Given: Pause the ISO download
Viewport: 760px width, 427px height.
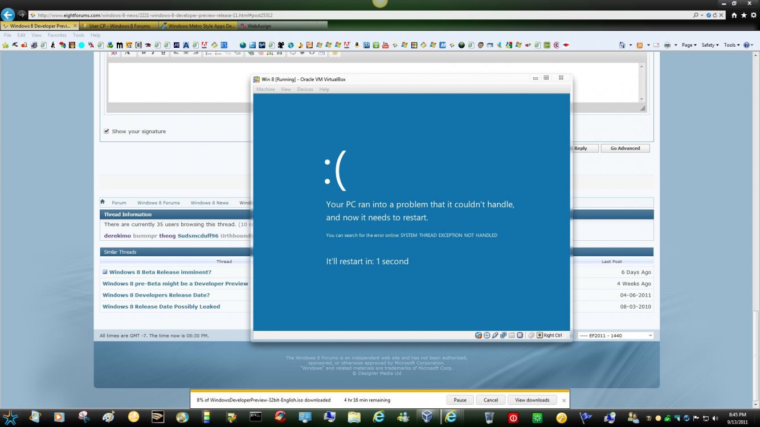Looking at the screenshot, I should click(x=460, y=400).
